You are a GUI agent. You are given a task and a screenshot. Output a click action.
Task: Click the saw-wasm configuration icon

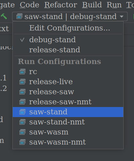point(22,132)
